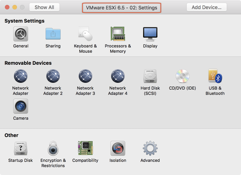This screenshot has height=175, width=241.
Task: Select Network Adapter 2
Action: coord(53,76)
